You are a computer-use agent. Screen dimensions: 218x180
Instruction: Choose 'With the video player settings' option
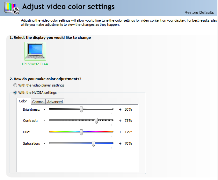[15, 85]
